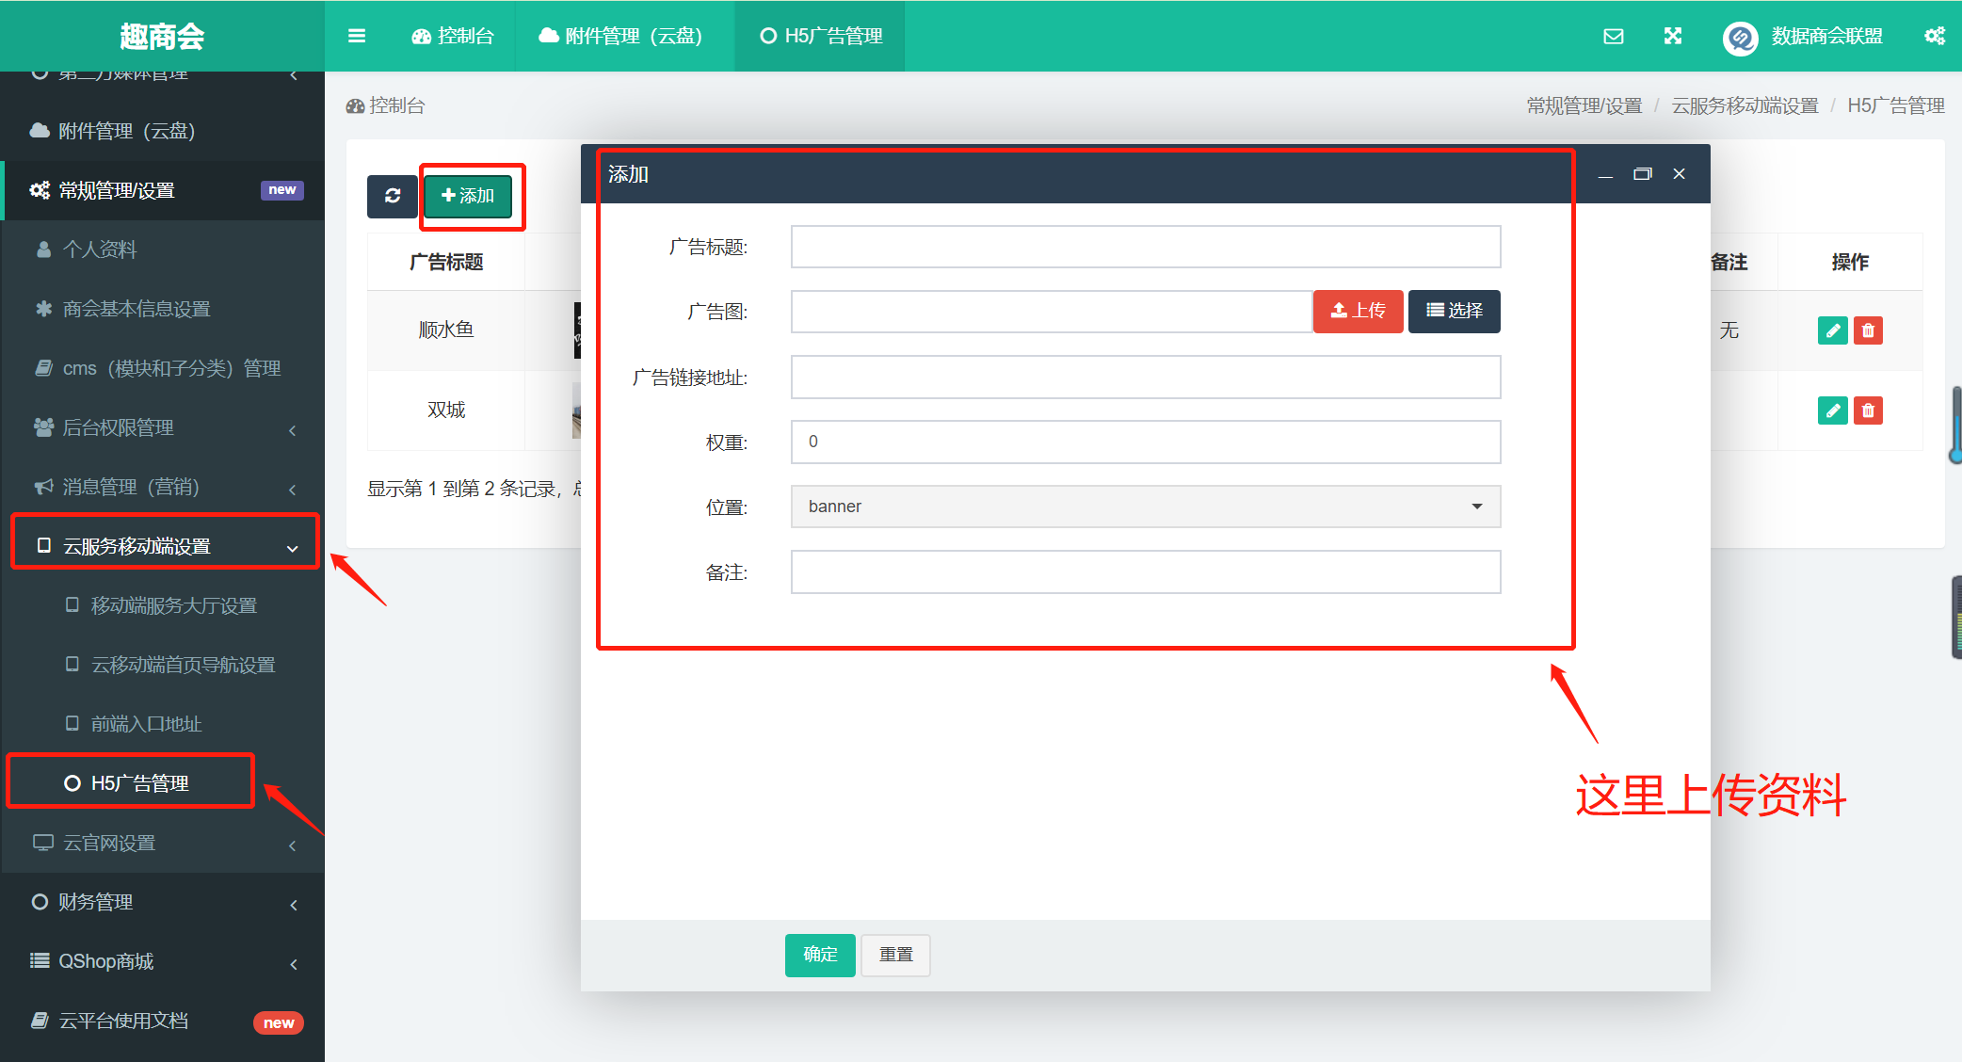Click the 权重 weight input field
Viewport: 1962px width, 1062px height.
pyautogui.click(x=1145, y=442)
